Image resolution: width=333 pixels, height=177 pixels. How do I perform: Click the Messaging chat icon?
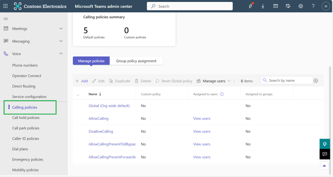pos(6,41)
